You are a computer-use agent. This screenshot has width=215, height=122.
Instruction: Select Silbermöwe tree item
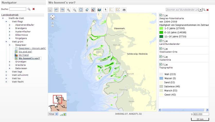[x=21, y=35]
